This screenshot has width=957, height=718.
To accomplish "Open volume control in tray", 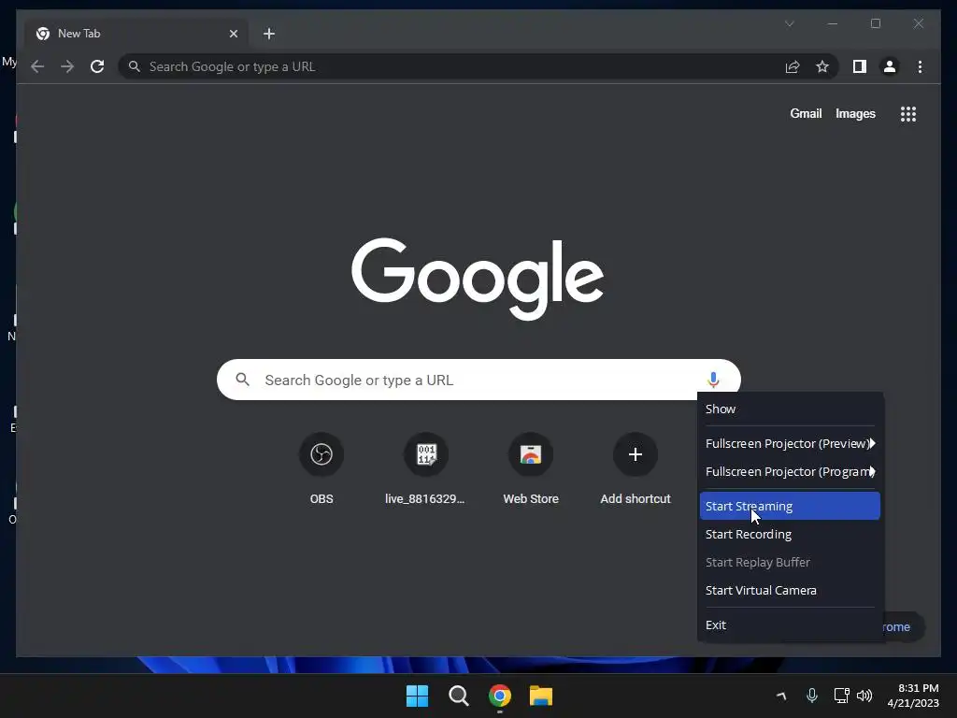I will pos(864,696).
